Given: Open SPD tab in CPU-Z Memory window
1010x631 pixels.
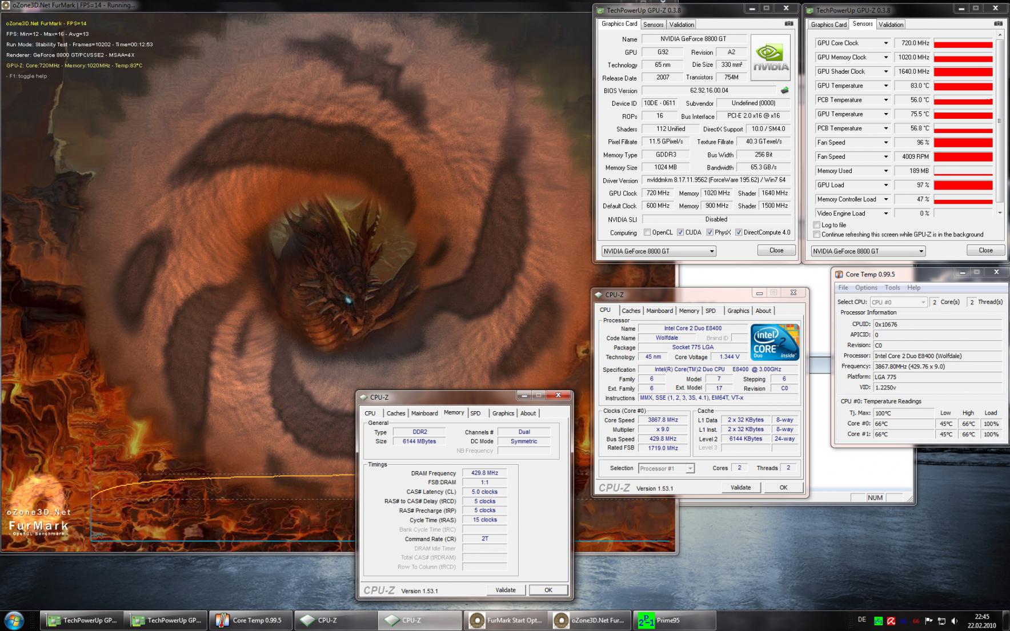Looking at the screenshot, I should (x=475, y=413).
